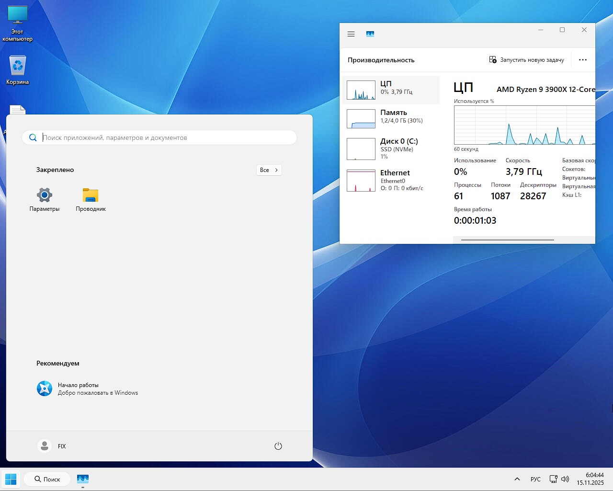613x491 pixels.
Task: Open the Task Manager ellipsis options menu
Action: [x=583, y=59]
